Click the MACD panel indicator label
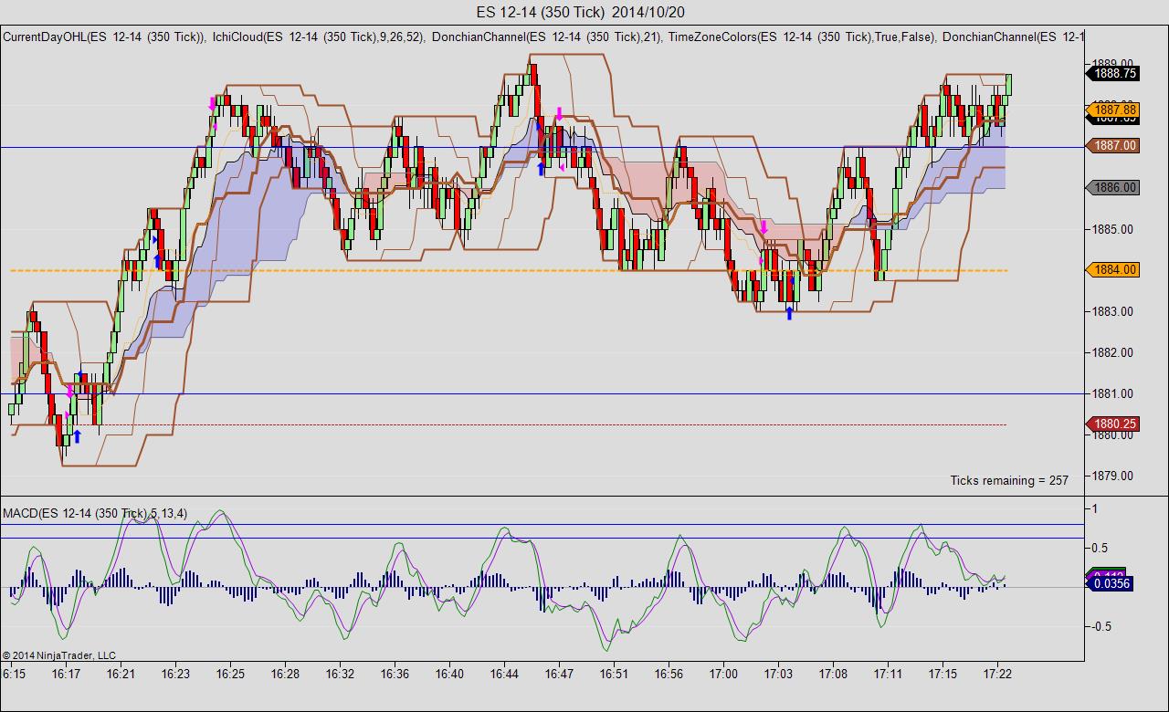The width and height of the screenshot is (1169, 712). tap(95, 513)
